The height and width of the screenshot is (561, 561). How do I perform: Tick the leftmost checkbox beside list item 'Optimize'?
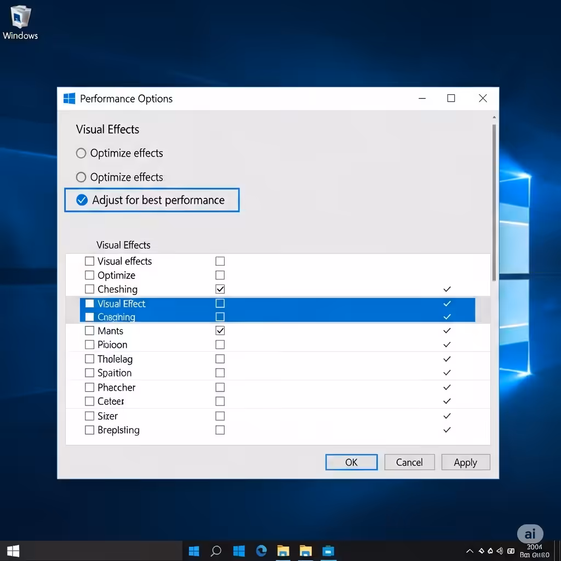tap(89, 275)
